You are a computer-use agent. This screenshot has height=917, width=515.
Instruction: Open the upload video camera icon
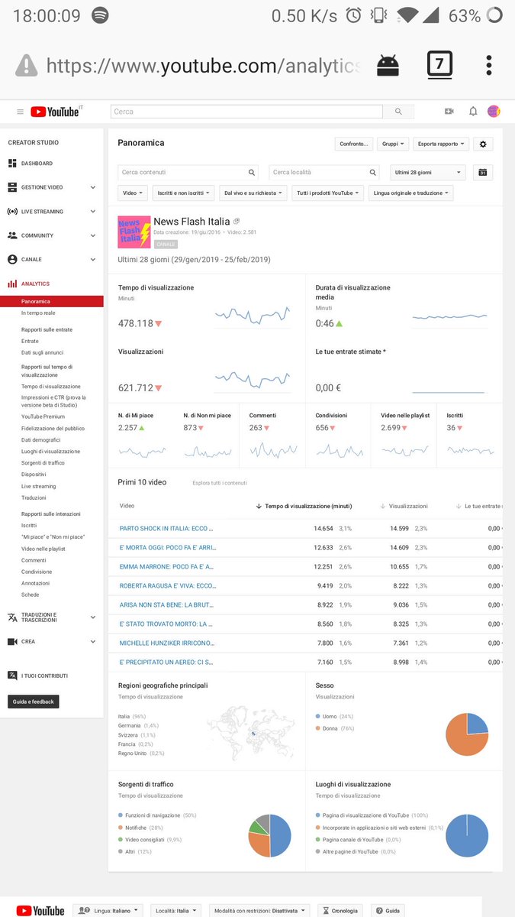pyautogui.click(x=449, y=112)
